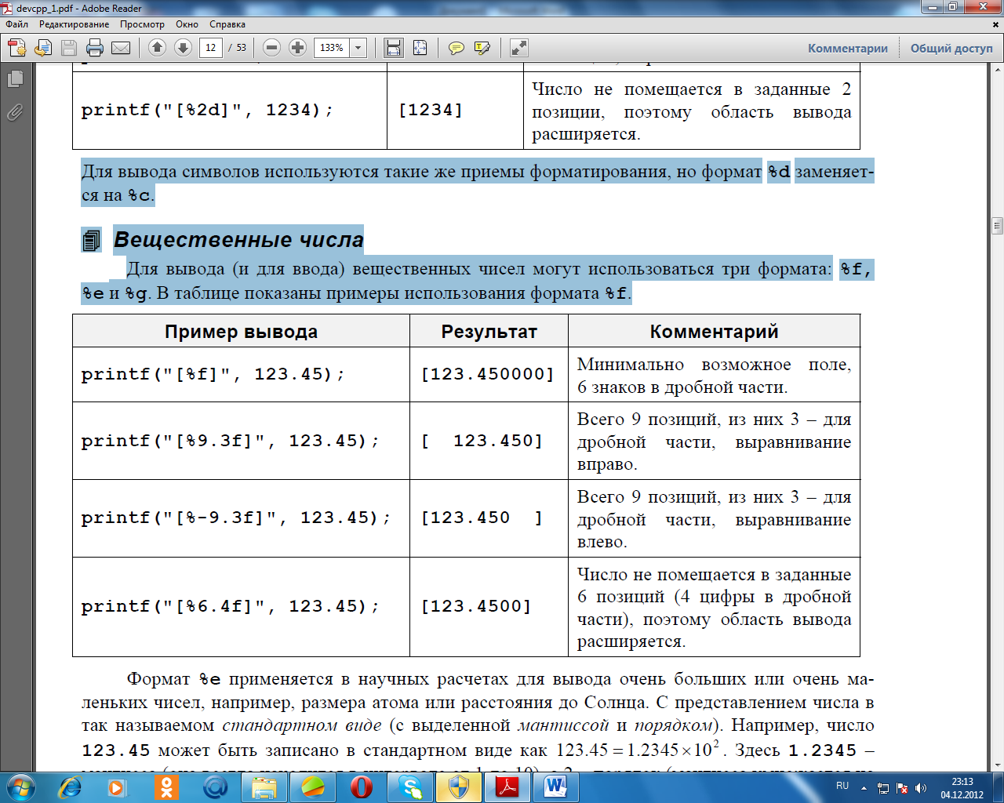Viewport: 1004px width, 803px height.
Task: Click the Create PDF online toolbar icon
Action: (x=17, y=48)
